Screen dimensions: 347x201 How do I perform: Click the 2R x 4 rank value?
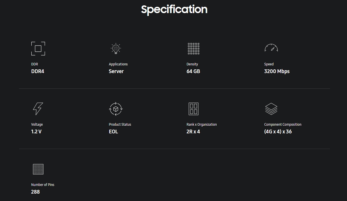click(193, 132)
